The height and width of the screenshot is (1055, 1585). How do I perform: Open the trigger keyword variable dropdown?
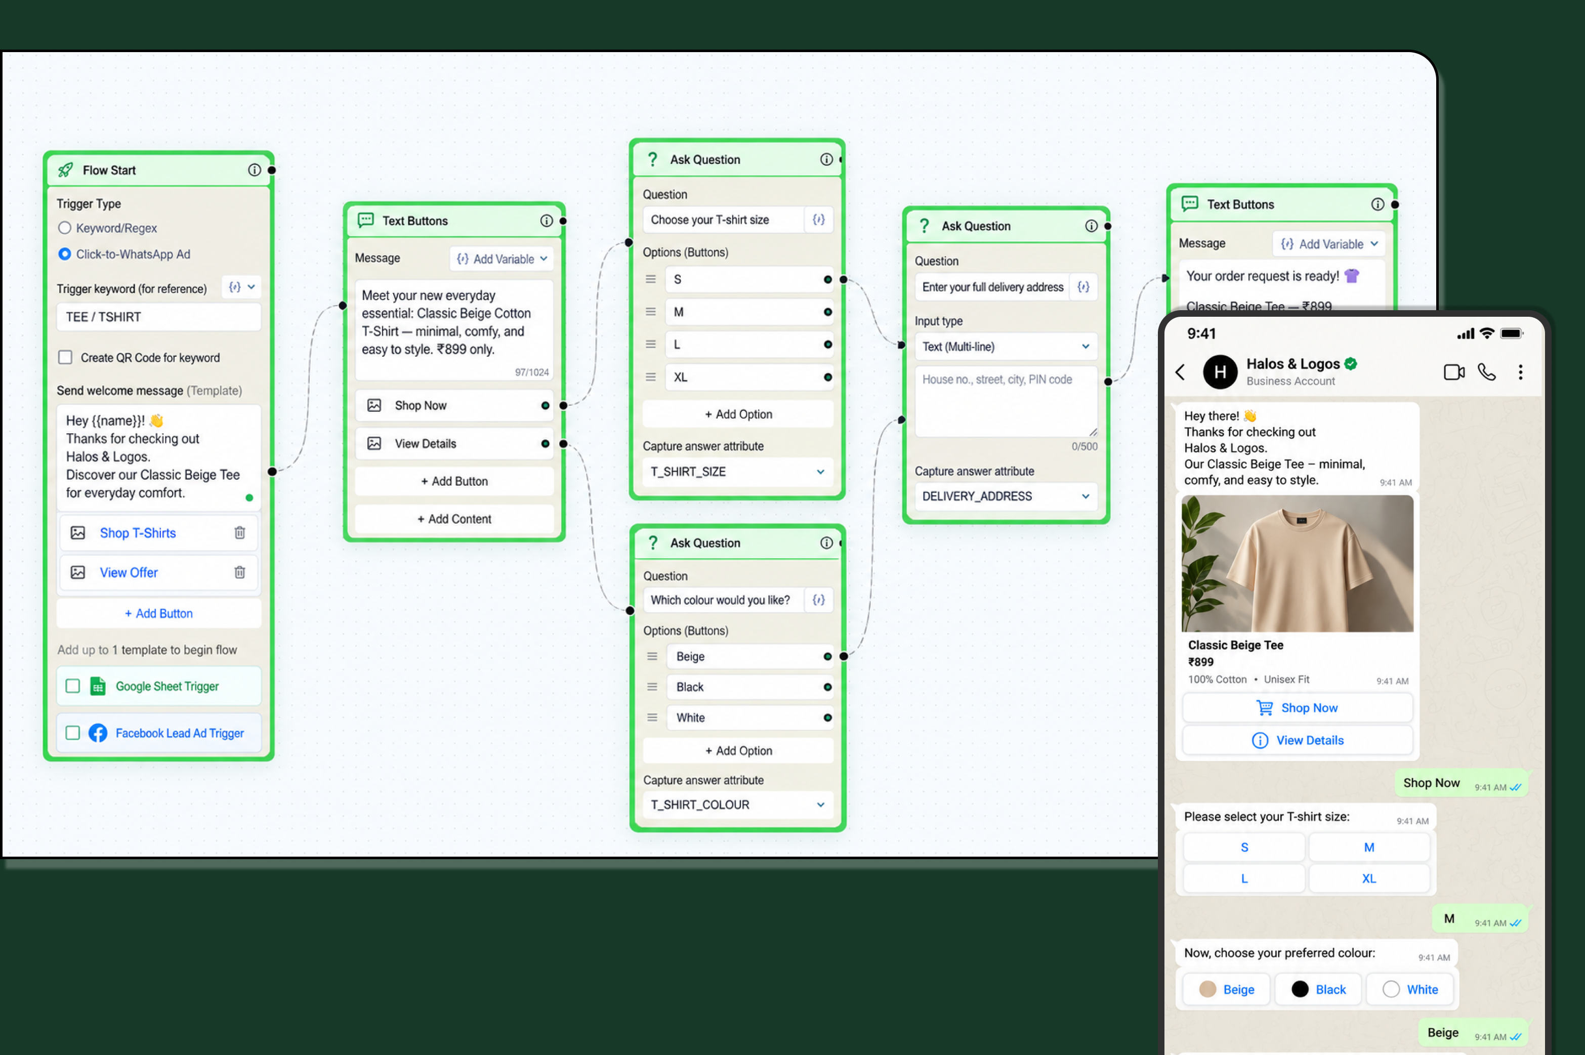coord(241,287)
